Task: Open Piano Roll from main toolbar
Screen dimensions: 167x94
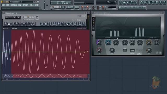Action: point(128,2)
